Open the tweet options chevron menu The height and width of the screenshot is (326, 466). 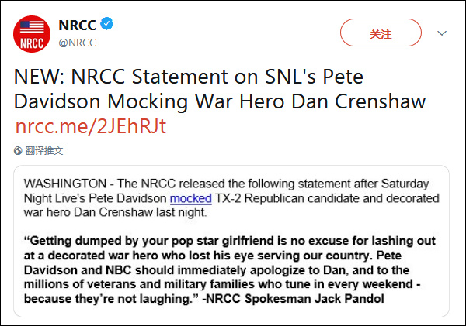442,33
